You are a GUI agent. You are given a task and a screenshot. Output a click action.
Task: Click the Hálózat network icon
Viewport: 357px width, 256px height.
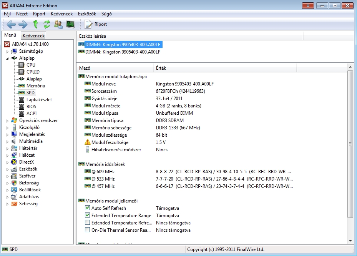coord(14,155)
